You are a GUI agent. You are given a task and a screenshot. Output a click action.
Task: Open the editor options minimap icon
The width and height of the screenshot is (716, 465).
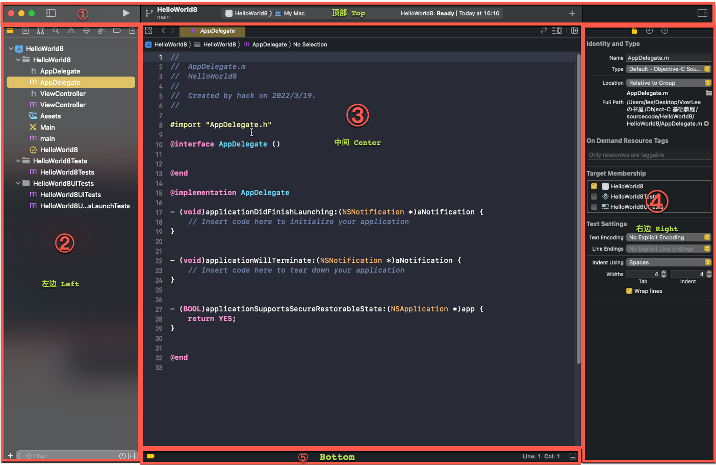pyautogui.click(x=557, y=31)
